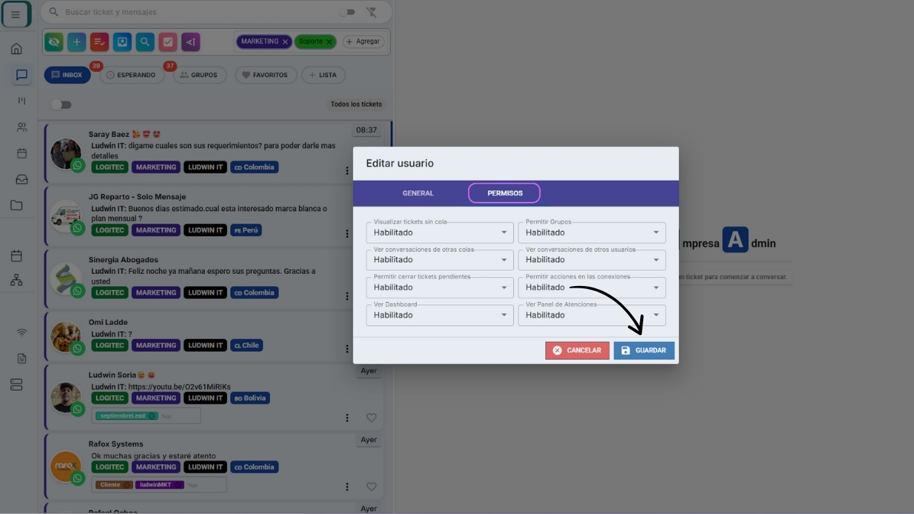Select the PERMISOS tab
Image resolution: width=914 pixels, height=514 pixels.
tap(504, 194)
